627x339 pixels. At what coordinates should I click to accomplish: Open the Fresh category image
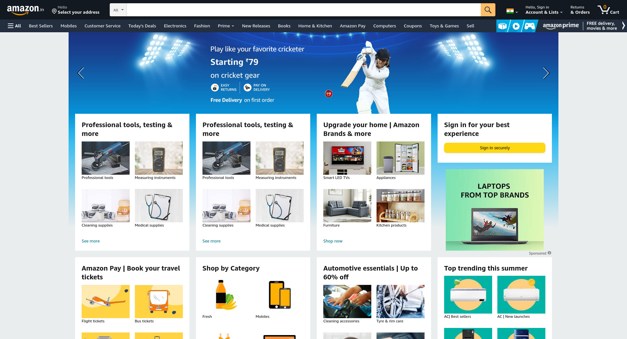(226, 295)
